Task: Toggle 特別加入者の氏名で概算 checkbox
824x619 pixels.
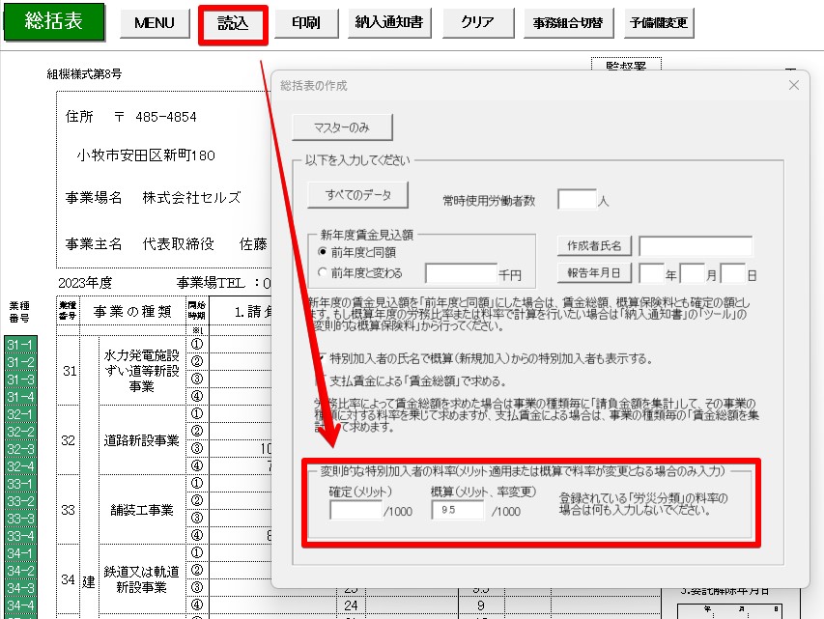Action: pyautogui.click(x=321, y=358)
